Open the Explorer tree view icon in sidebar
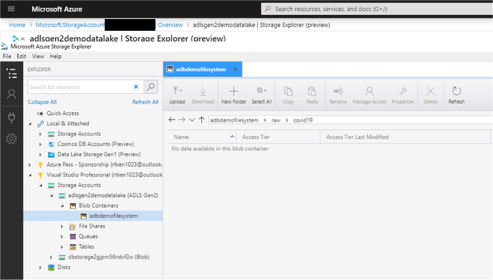Screen dimensions: 493x280 coord(12,73)
